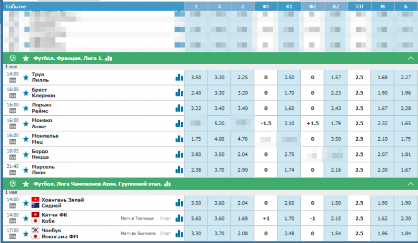
Task: Open statistics chart for Марсель – Лион match
Action: (x=179, y=170)
